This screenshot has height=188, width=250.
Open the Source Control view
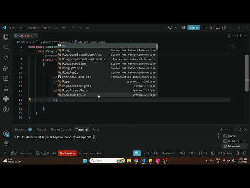(6, 58)
